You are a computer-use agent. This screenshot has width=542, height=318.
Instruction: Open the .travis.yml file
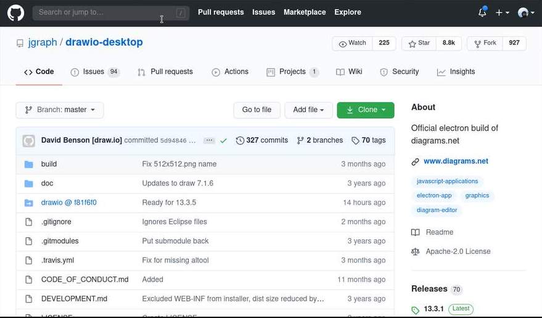57,260
